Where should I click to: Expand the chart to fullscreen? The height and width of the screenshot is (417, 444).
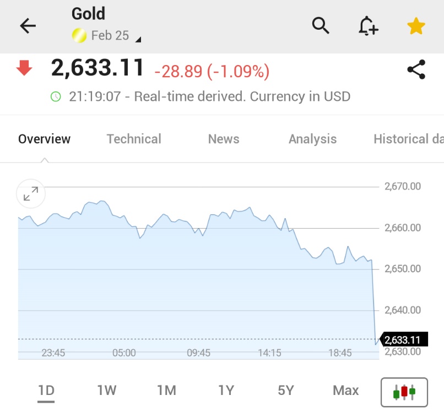(x=31, y=194)
